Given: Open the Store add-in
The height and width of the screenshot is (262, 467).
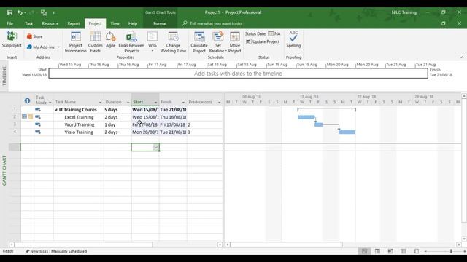Looking at the screenshot, I should tap(34, 36).
